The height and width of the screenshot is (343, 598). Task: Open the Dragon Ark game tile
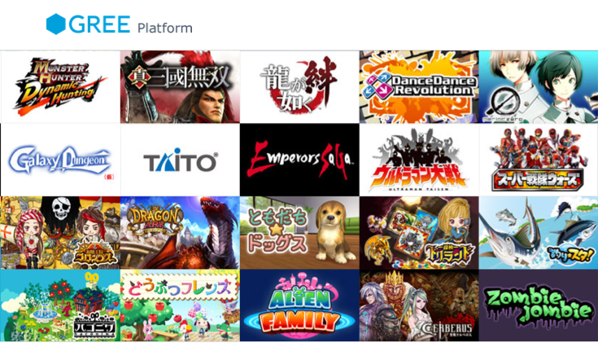[180, 233]
